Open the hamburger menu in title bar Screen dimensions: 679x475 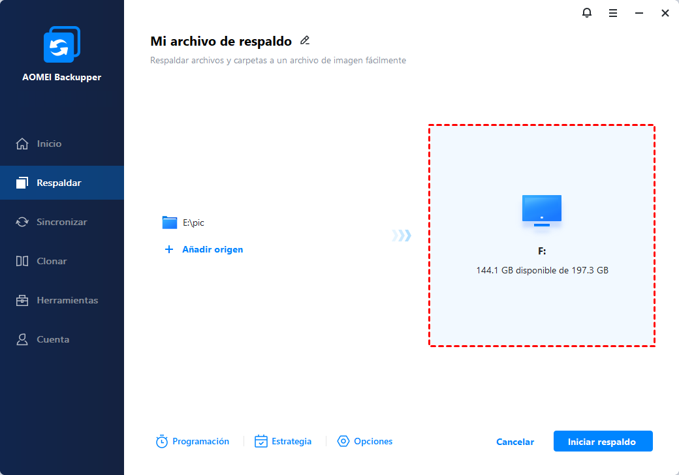pos(613,13)
